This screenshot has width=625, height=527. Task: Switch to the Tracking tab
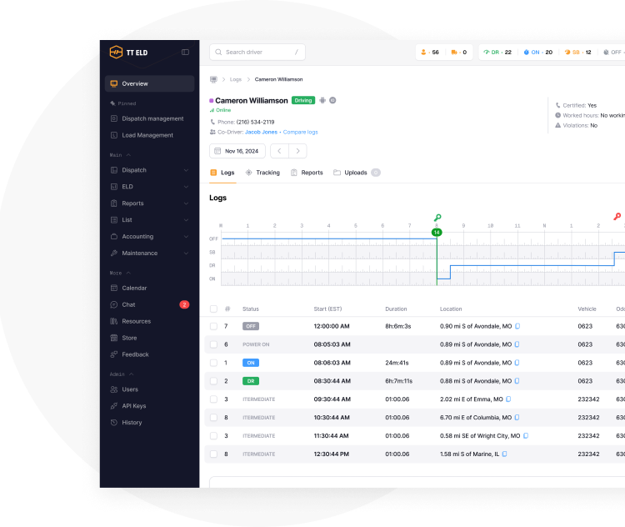coord(262,173)
